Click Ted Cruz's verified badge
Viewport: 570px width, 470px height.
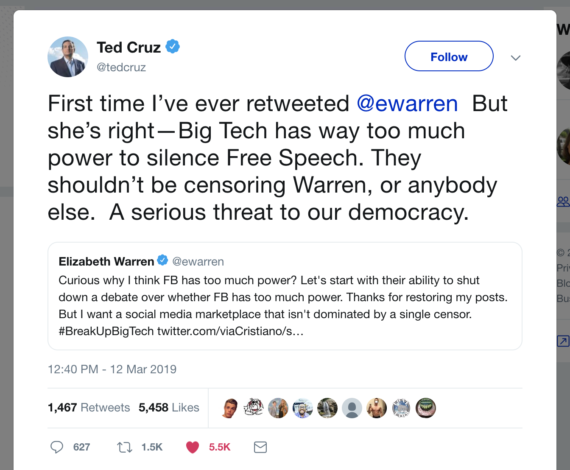pyautogui.click(x=173, y=46)
